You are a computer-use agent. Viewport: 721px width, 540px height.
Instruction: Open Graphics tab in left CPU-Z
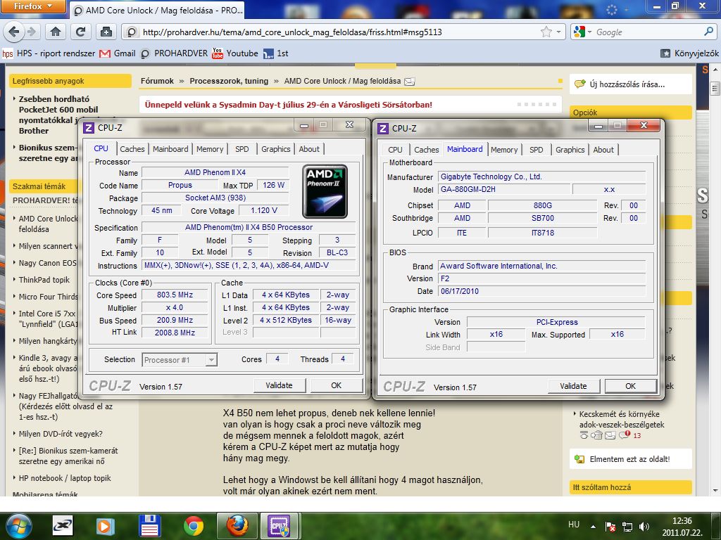[x=275, y=149]
